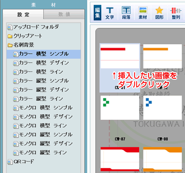Select モノクロ 縦型 シンプル category
185x173 pixels.
click(x=43, y=135)
